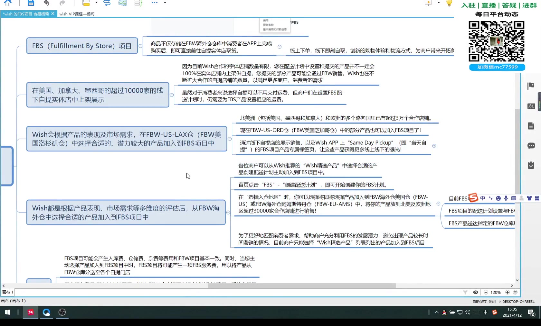The height and width of the screenshot is (326, 541).
Task: Open presentation mode dropdown arrow
Action: click(x=439, y=3)
